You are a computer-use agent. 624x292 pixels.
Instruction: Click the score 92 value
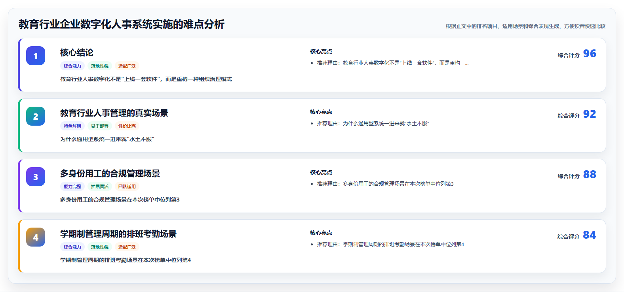pos(590,114)
